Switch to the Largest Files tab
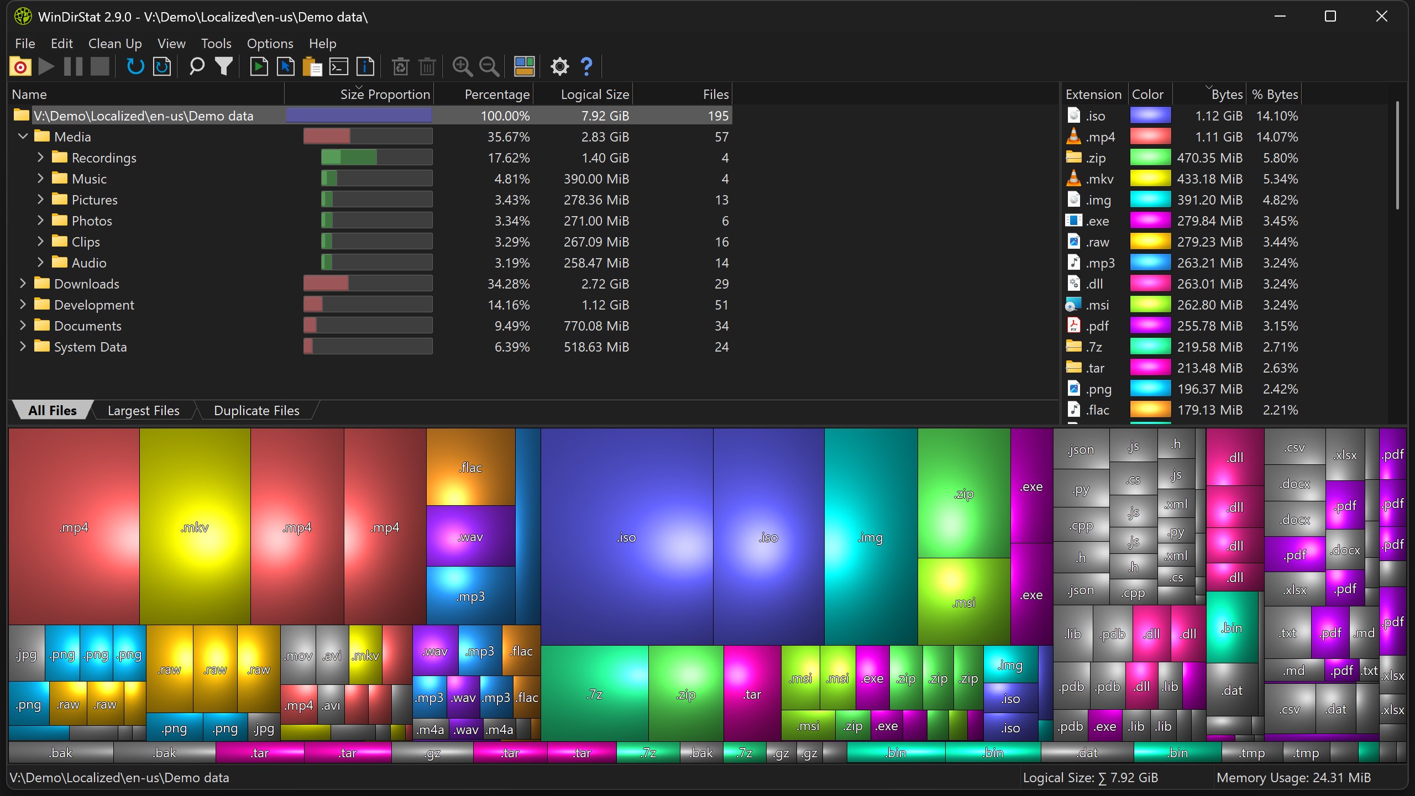 pos(144,411)
